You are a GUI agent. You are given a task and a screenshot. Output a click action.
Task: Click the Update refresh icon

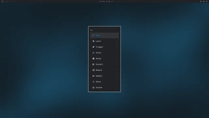93,76
